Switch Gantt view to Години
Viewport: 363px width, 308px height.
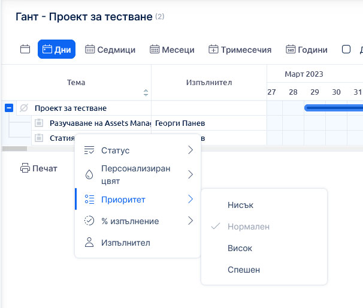coord(307,50)
